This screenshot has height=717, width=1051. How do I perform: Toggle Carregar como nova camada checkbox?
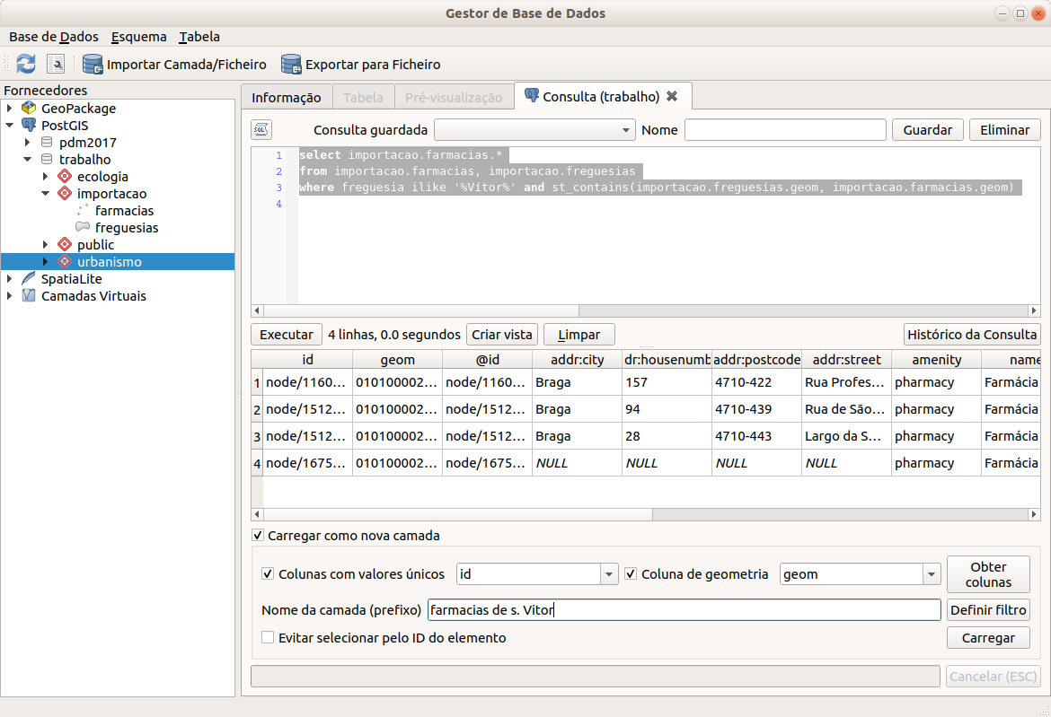(x=259, y=536)
